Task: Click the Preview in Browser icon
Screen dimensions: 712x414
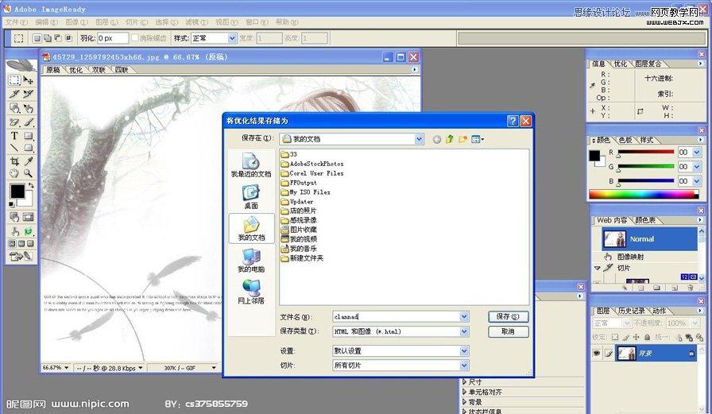Action: tap(28, 231)
